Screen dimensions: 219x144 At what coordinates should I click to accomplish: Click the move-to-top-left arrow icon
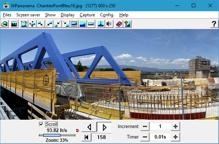(x=41, y=24)
